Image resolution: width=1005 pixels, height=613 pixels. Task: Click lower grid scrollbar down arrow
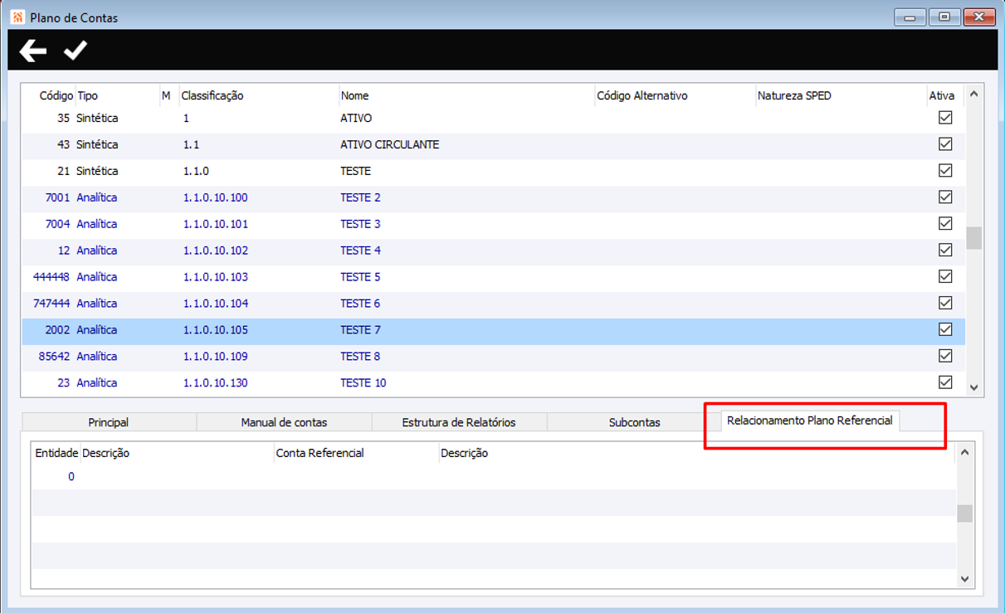pos(964,579)
